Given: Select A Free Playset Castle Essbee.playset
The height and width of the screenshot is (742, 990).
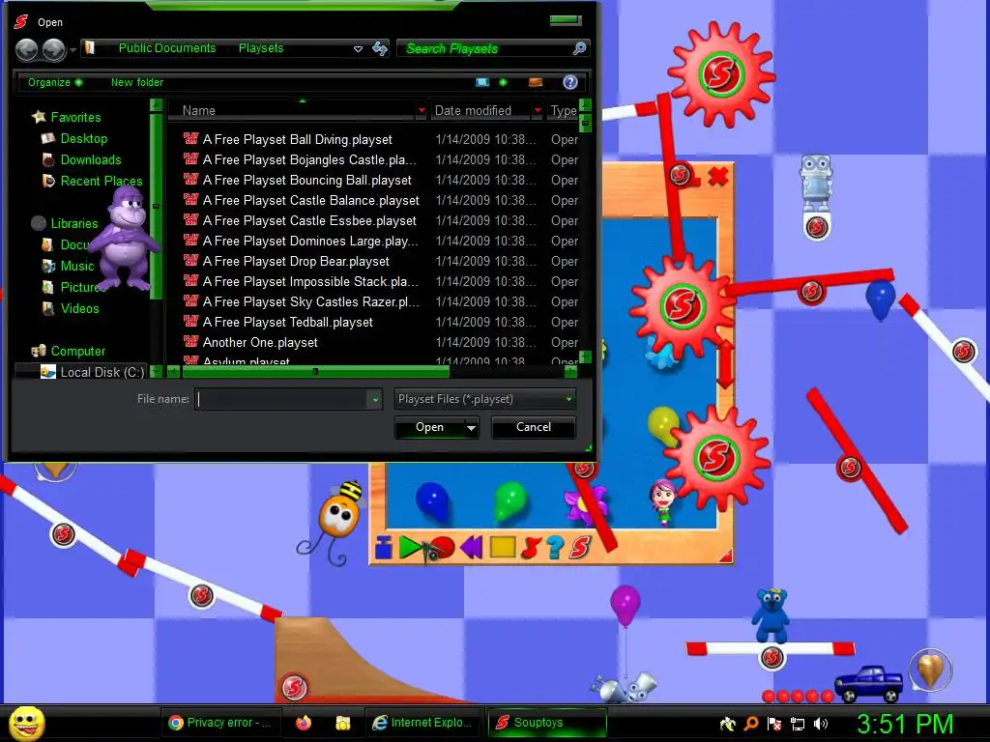Looking at the screenshot, I should tap(309, 220).
